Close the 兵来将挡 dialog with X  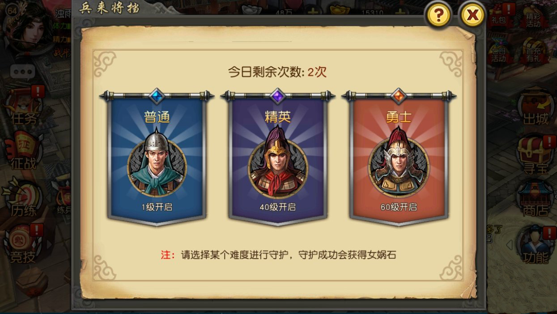tap(472, 16)
